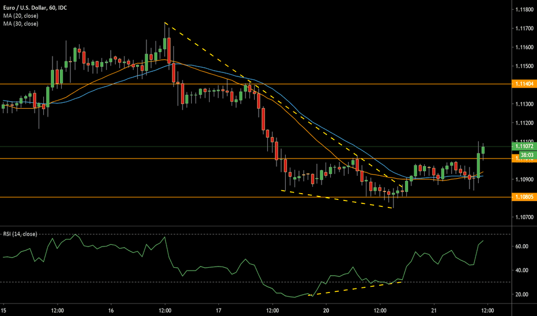The image size is (537, 316).
Task: Click date label 17 on the time axis
Action: pos(220,309)
